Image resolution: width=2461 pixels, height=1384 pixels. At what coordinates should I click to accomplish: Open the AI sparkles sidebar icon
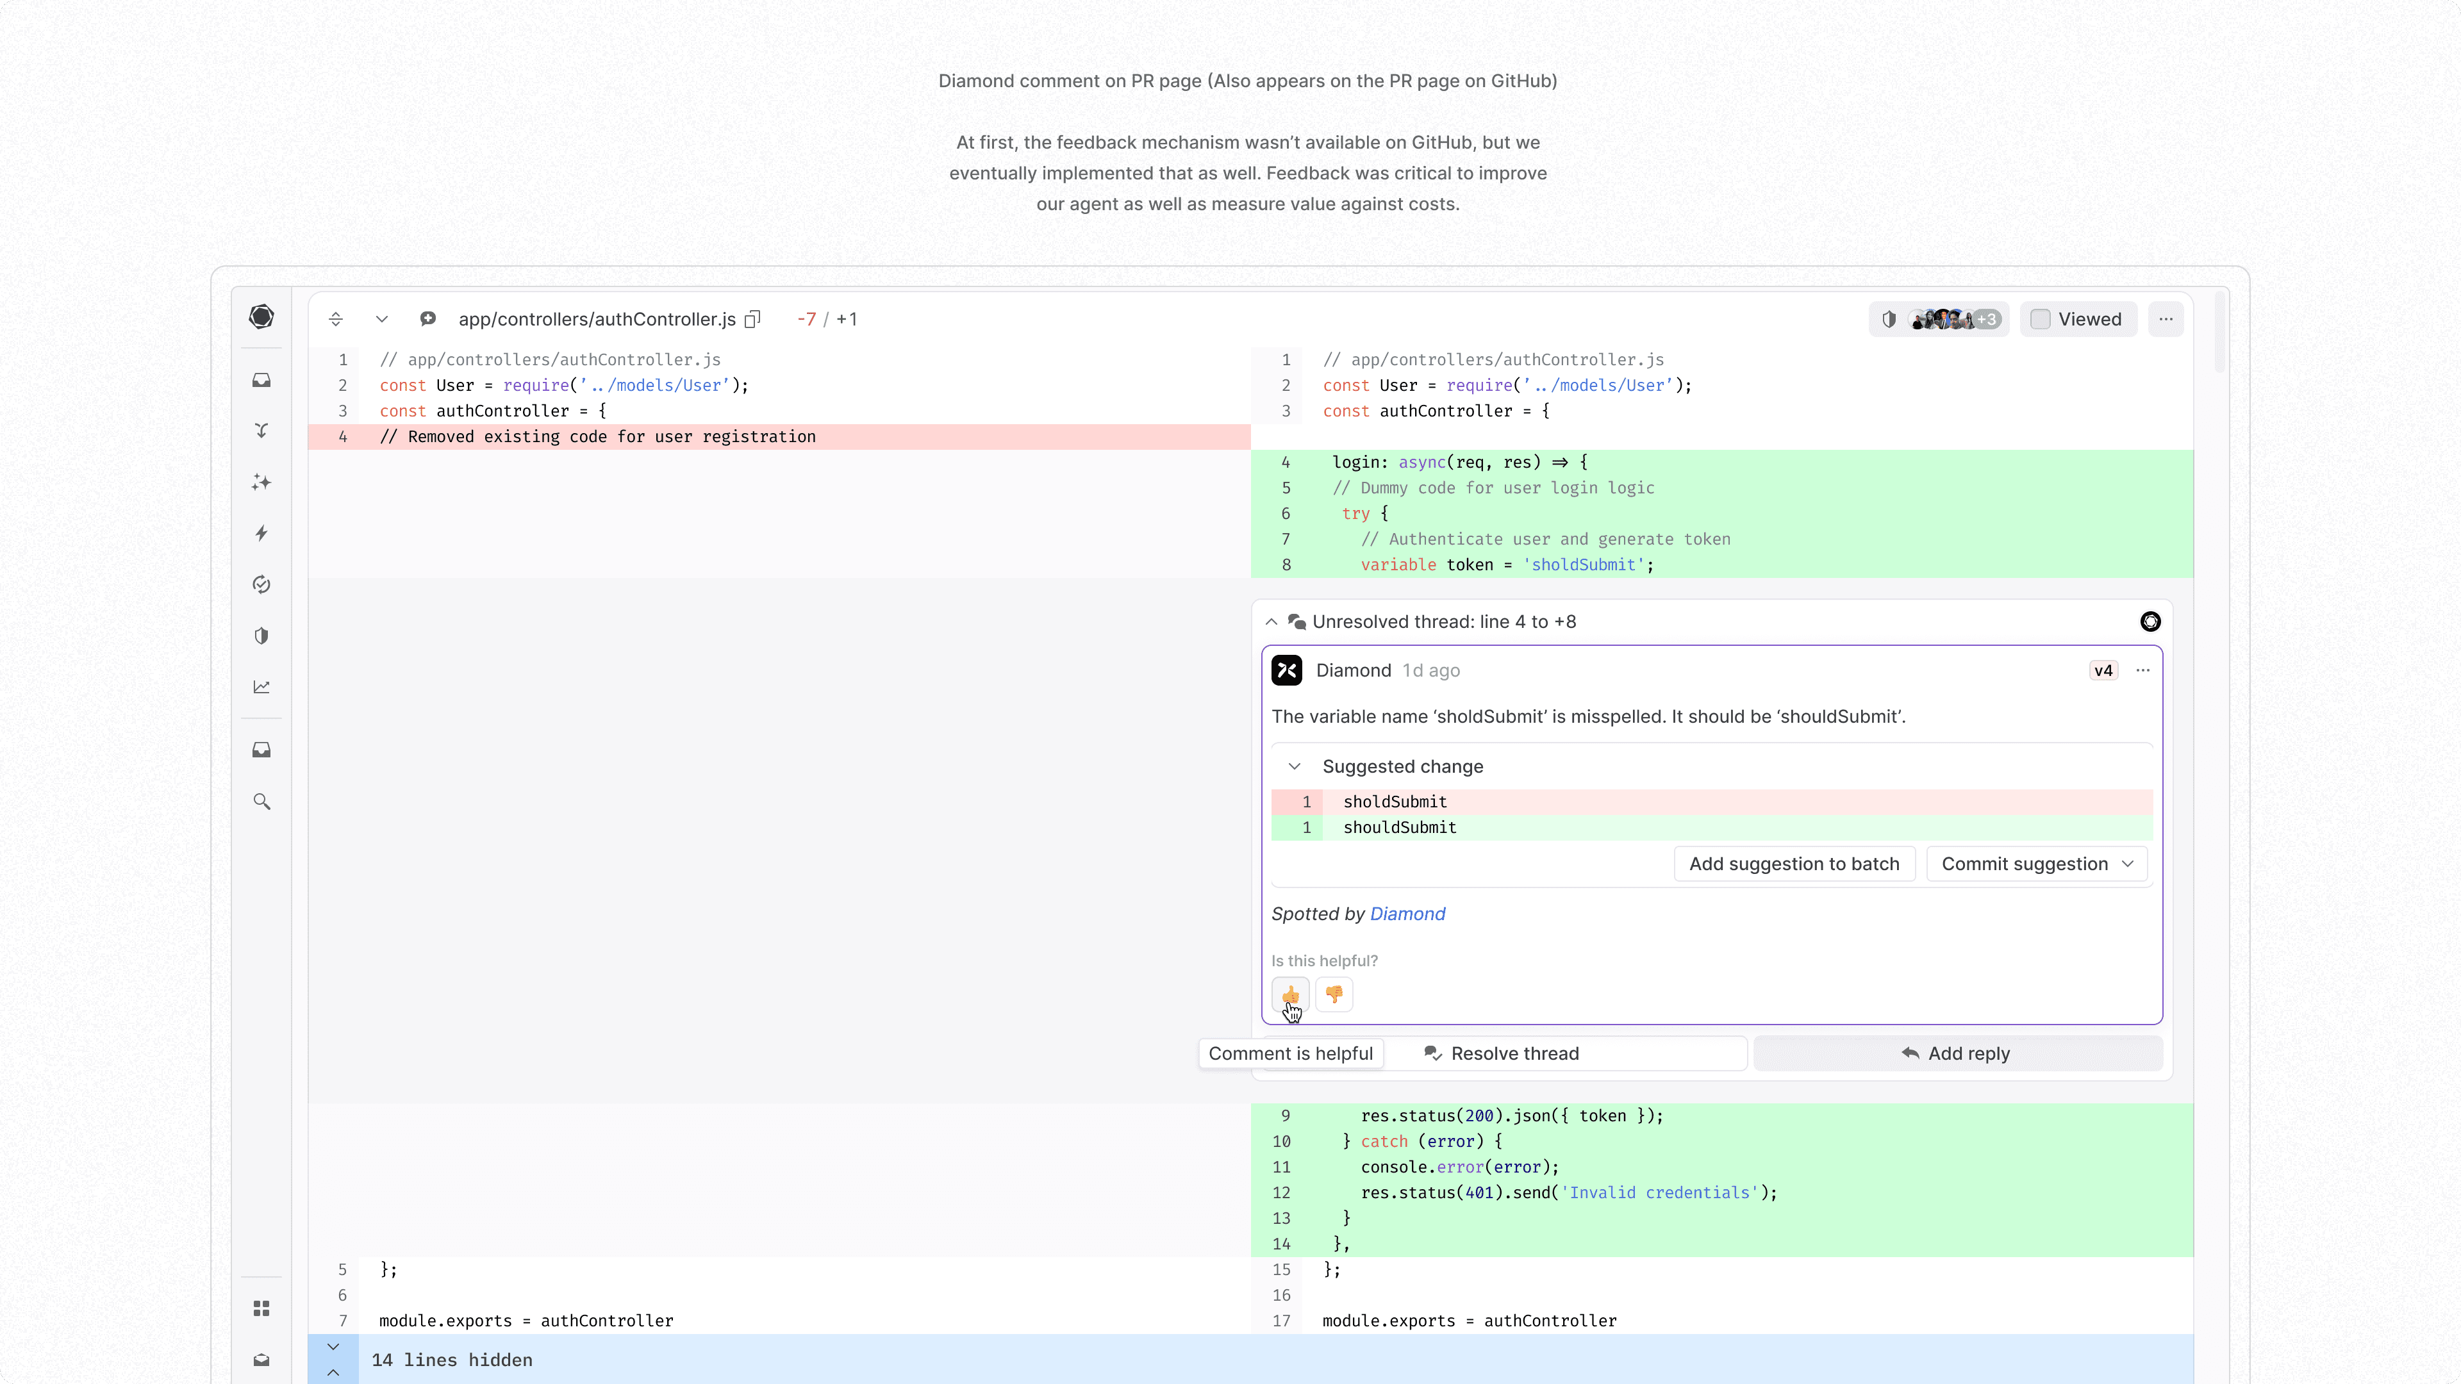tap(261, 482)
